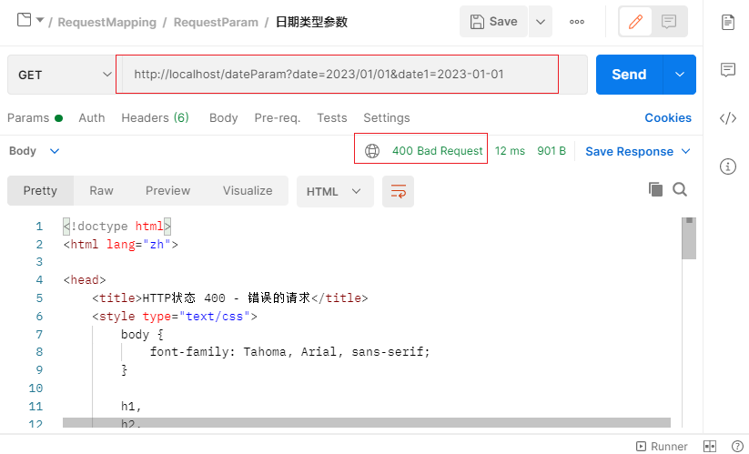Select the Pretty view

tap(40, 190)
